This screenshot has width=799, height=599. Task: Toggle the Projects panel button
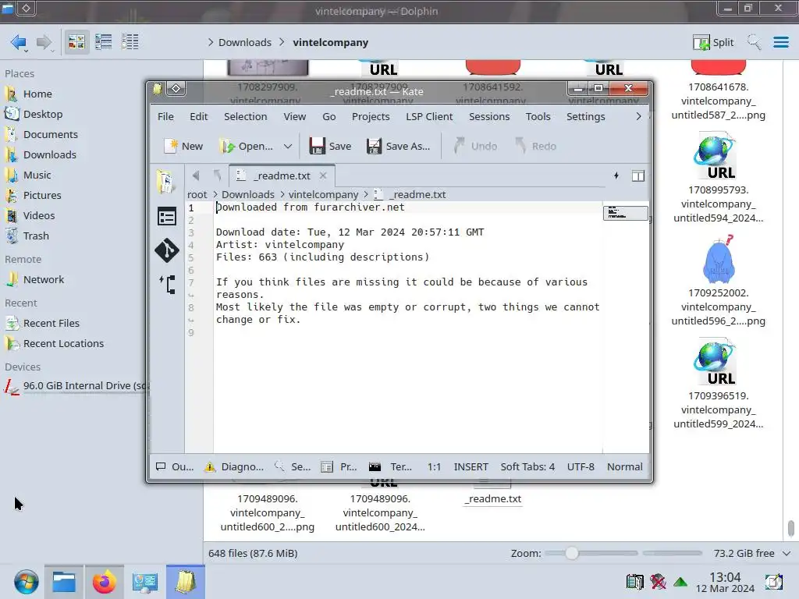pyautogui.click(x=339, y=466)
